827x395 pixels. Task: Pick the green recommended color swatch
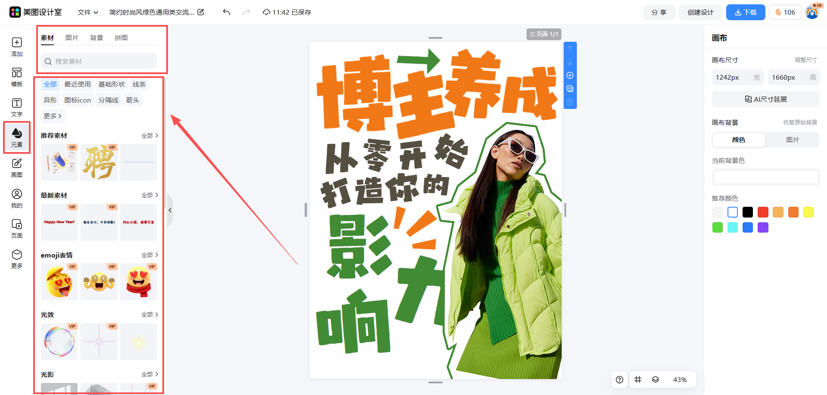click(x=717, y=227)
